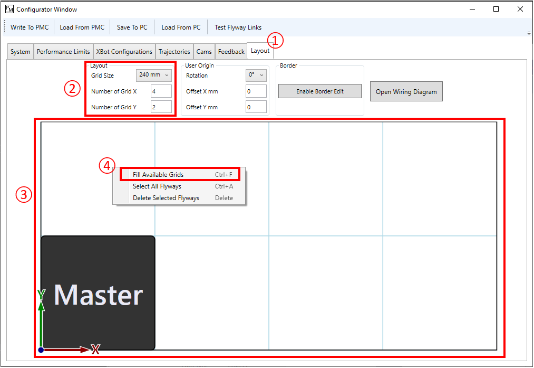Viewport: 534px width, 368px height.
Task: Open the Performance Limits tab
Action: pyautogui.click(x=63, y=52)
